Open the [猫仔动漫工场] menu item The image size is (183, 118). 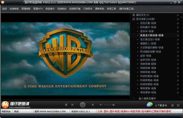click(x=126, y=9)
